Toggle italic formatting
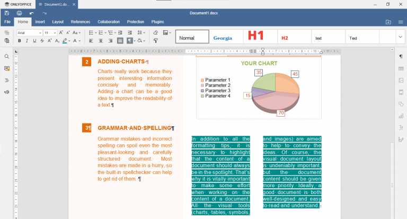 point(26,41)
